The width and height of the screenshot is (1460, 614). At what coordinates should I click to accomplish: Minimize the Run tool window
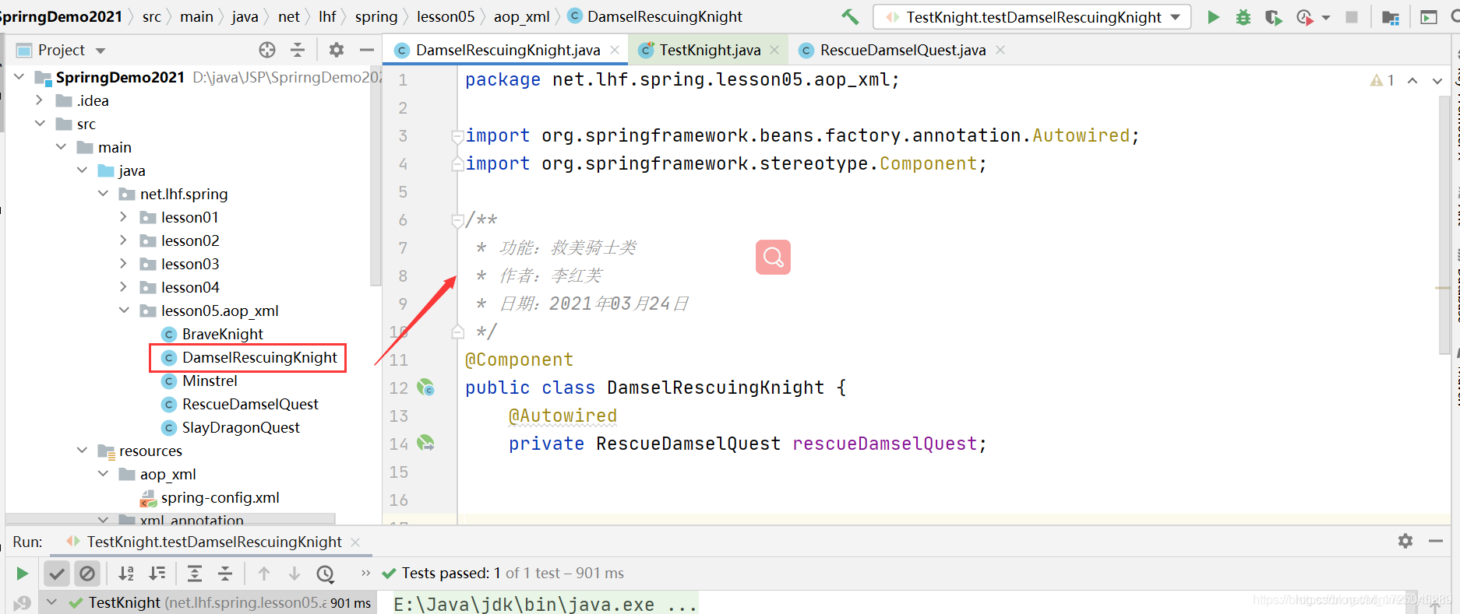[1436, 541]
